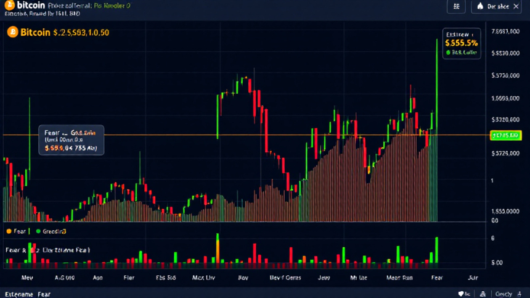Click the 5,5530,000 price axis value
Image resolution: width=530 pixels, height=298 pixels.
(x=505, y=53)
